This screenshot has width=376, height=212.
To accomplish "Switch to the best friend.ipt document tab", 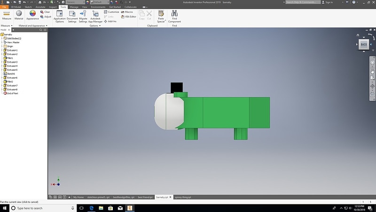I will (145, 197).
